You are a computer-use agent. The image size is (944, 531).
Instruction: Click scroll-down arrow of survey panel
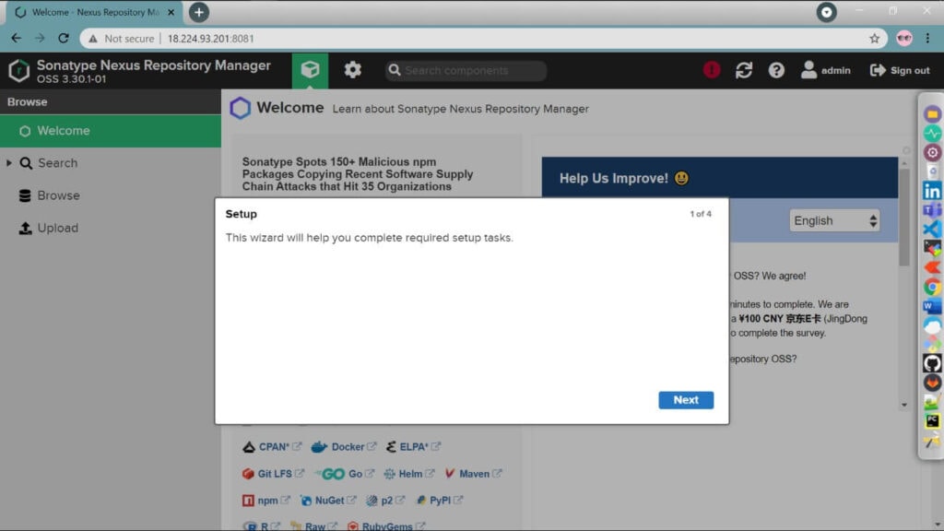point(904,406)
